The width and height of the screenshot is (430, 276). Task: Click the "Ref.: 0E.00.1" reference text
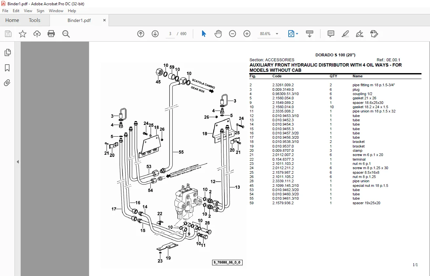click(x=388, y=60)
